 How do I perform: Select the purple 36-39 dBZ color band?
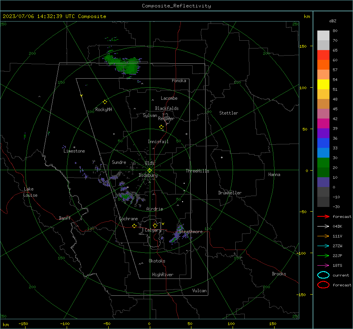[x=323, y=133]
